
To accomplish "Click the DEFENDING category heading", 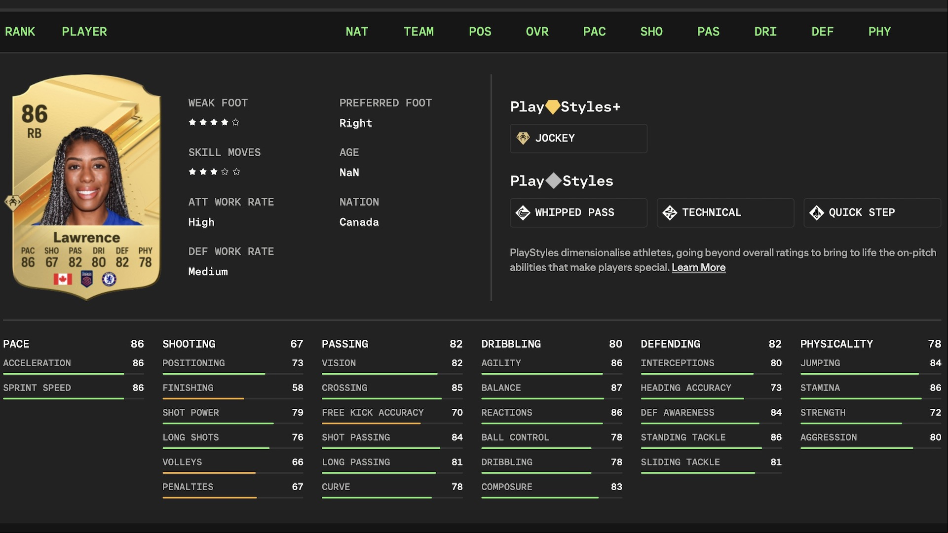I will click(x=671, y=344).
